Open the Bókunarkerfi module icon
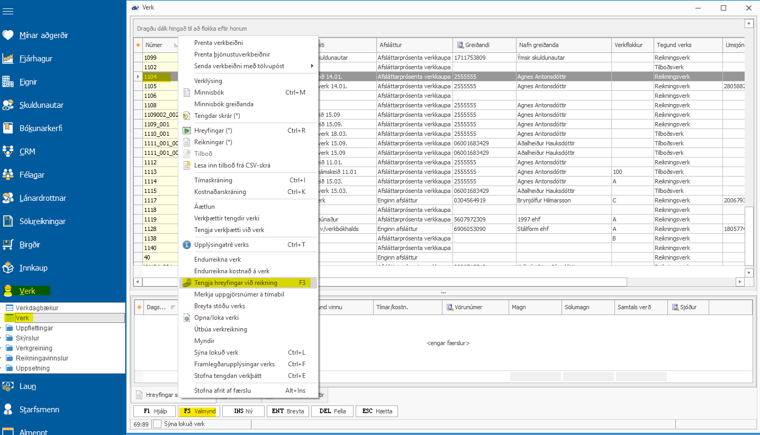The height and width of the screenshot is (435, 760). [8, 128]
